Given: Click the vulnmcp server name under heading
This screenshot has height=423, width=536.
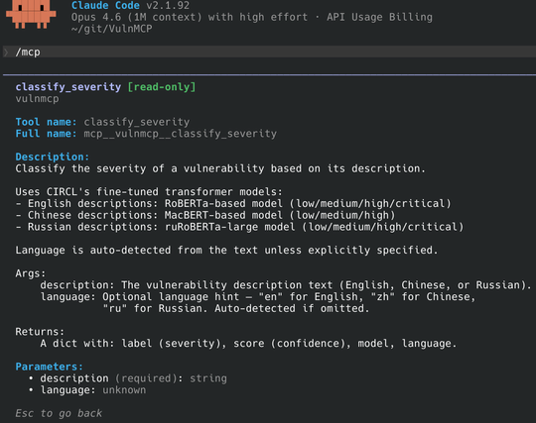Looking at the screenshot, I should (37, 99).
